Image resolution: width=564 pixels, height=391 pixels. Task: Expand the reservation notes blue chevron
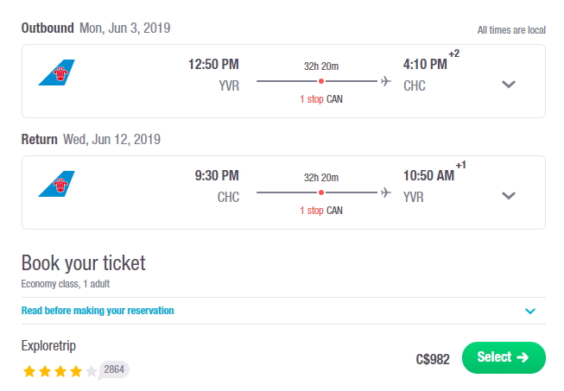[530, 311]
